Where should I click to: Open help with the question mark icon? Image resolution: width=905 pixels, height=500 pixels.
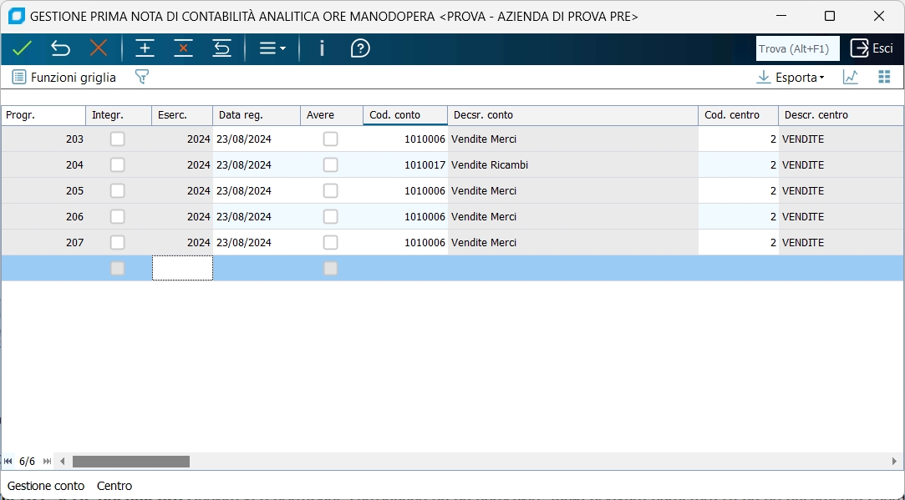(360, 48)
